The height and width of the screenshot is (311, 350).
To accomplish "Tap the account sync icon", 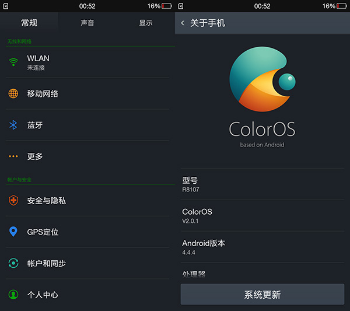I will [13, 263].
